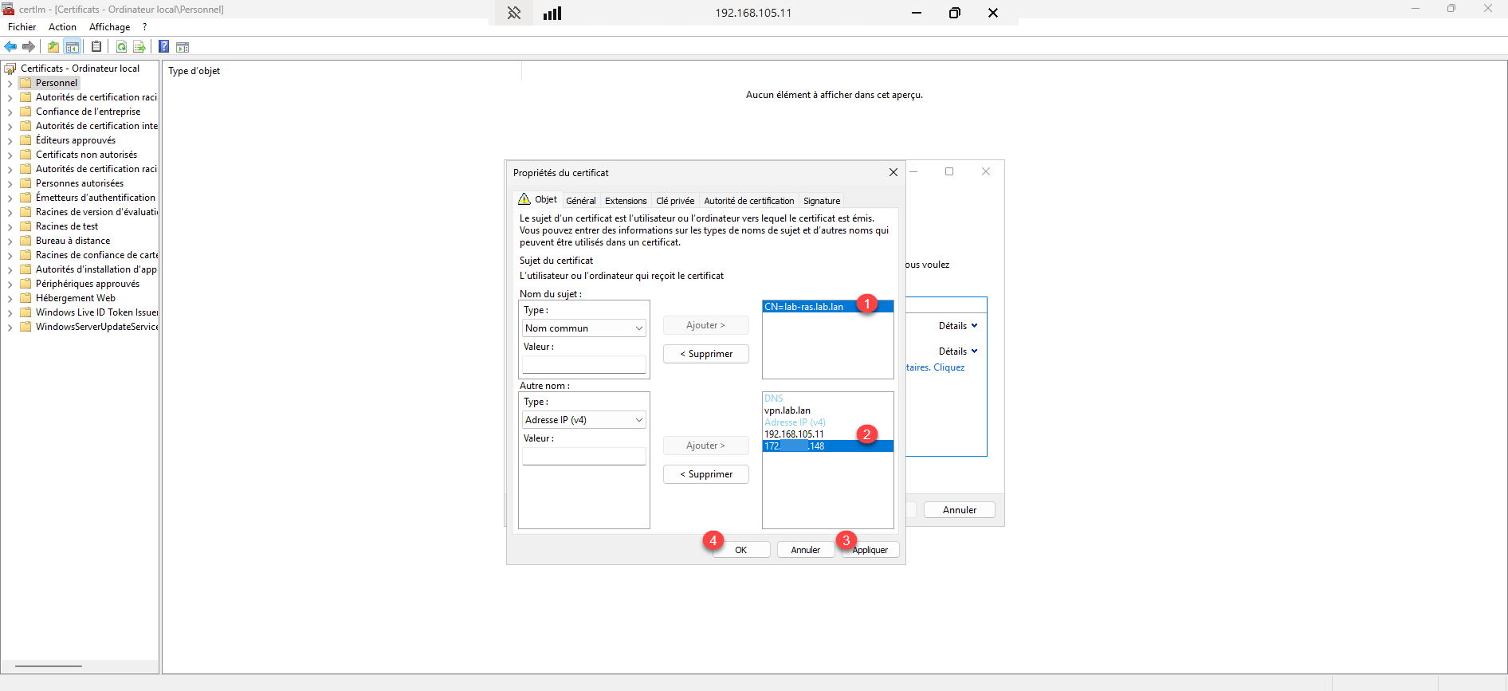
Task: Click OK in the certificate properties dialog
Action: pyautogui.click(x=741, y=550)
